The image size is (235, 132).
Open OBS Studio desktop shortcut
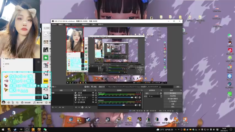pyautogui.click(x=166, y=120)
